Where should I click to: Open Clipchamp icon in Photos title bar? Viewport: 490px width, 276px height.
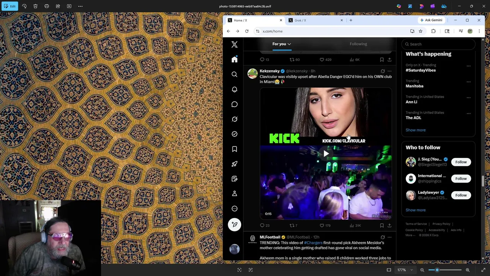coord(433,6)
